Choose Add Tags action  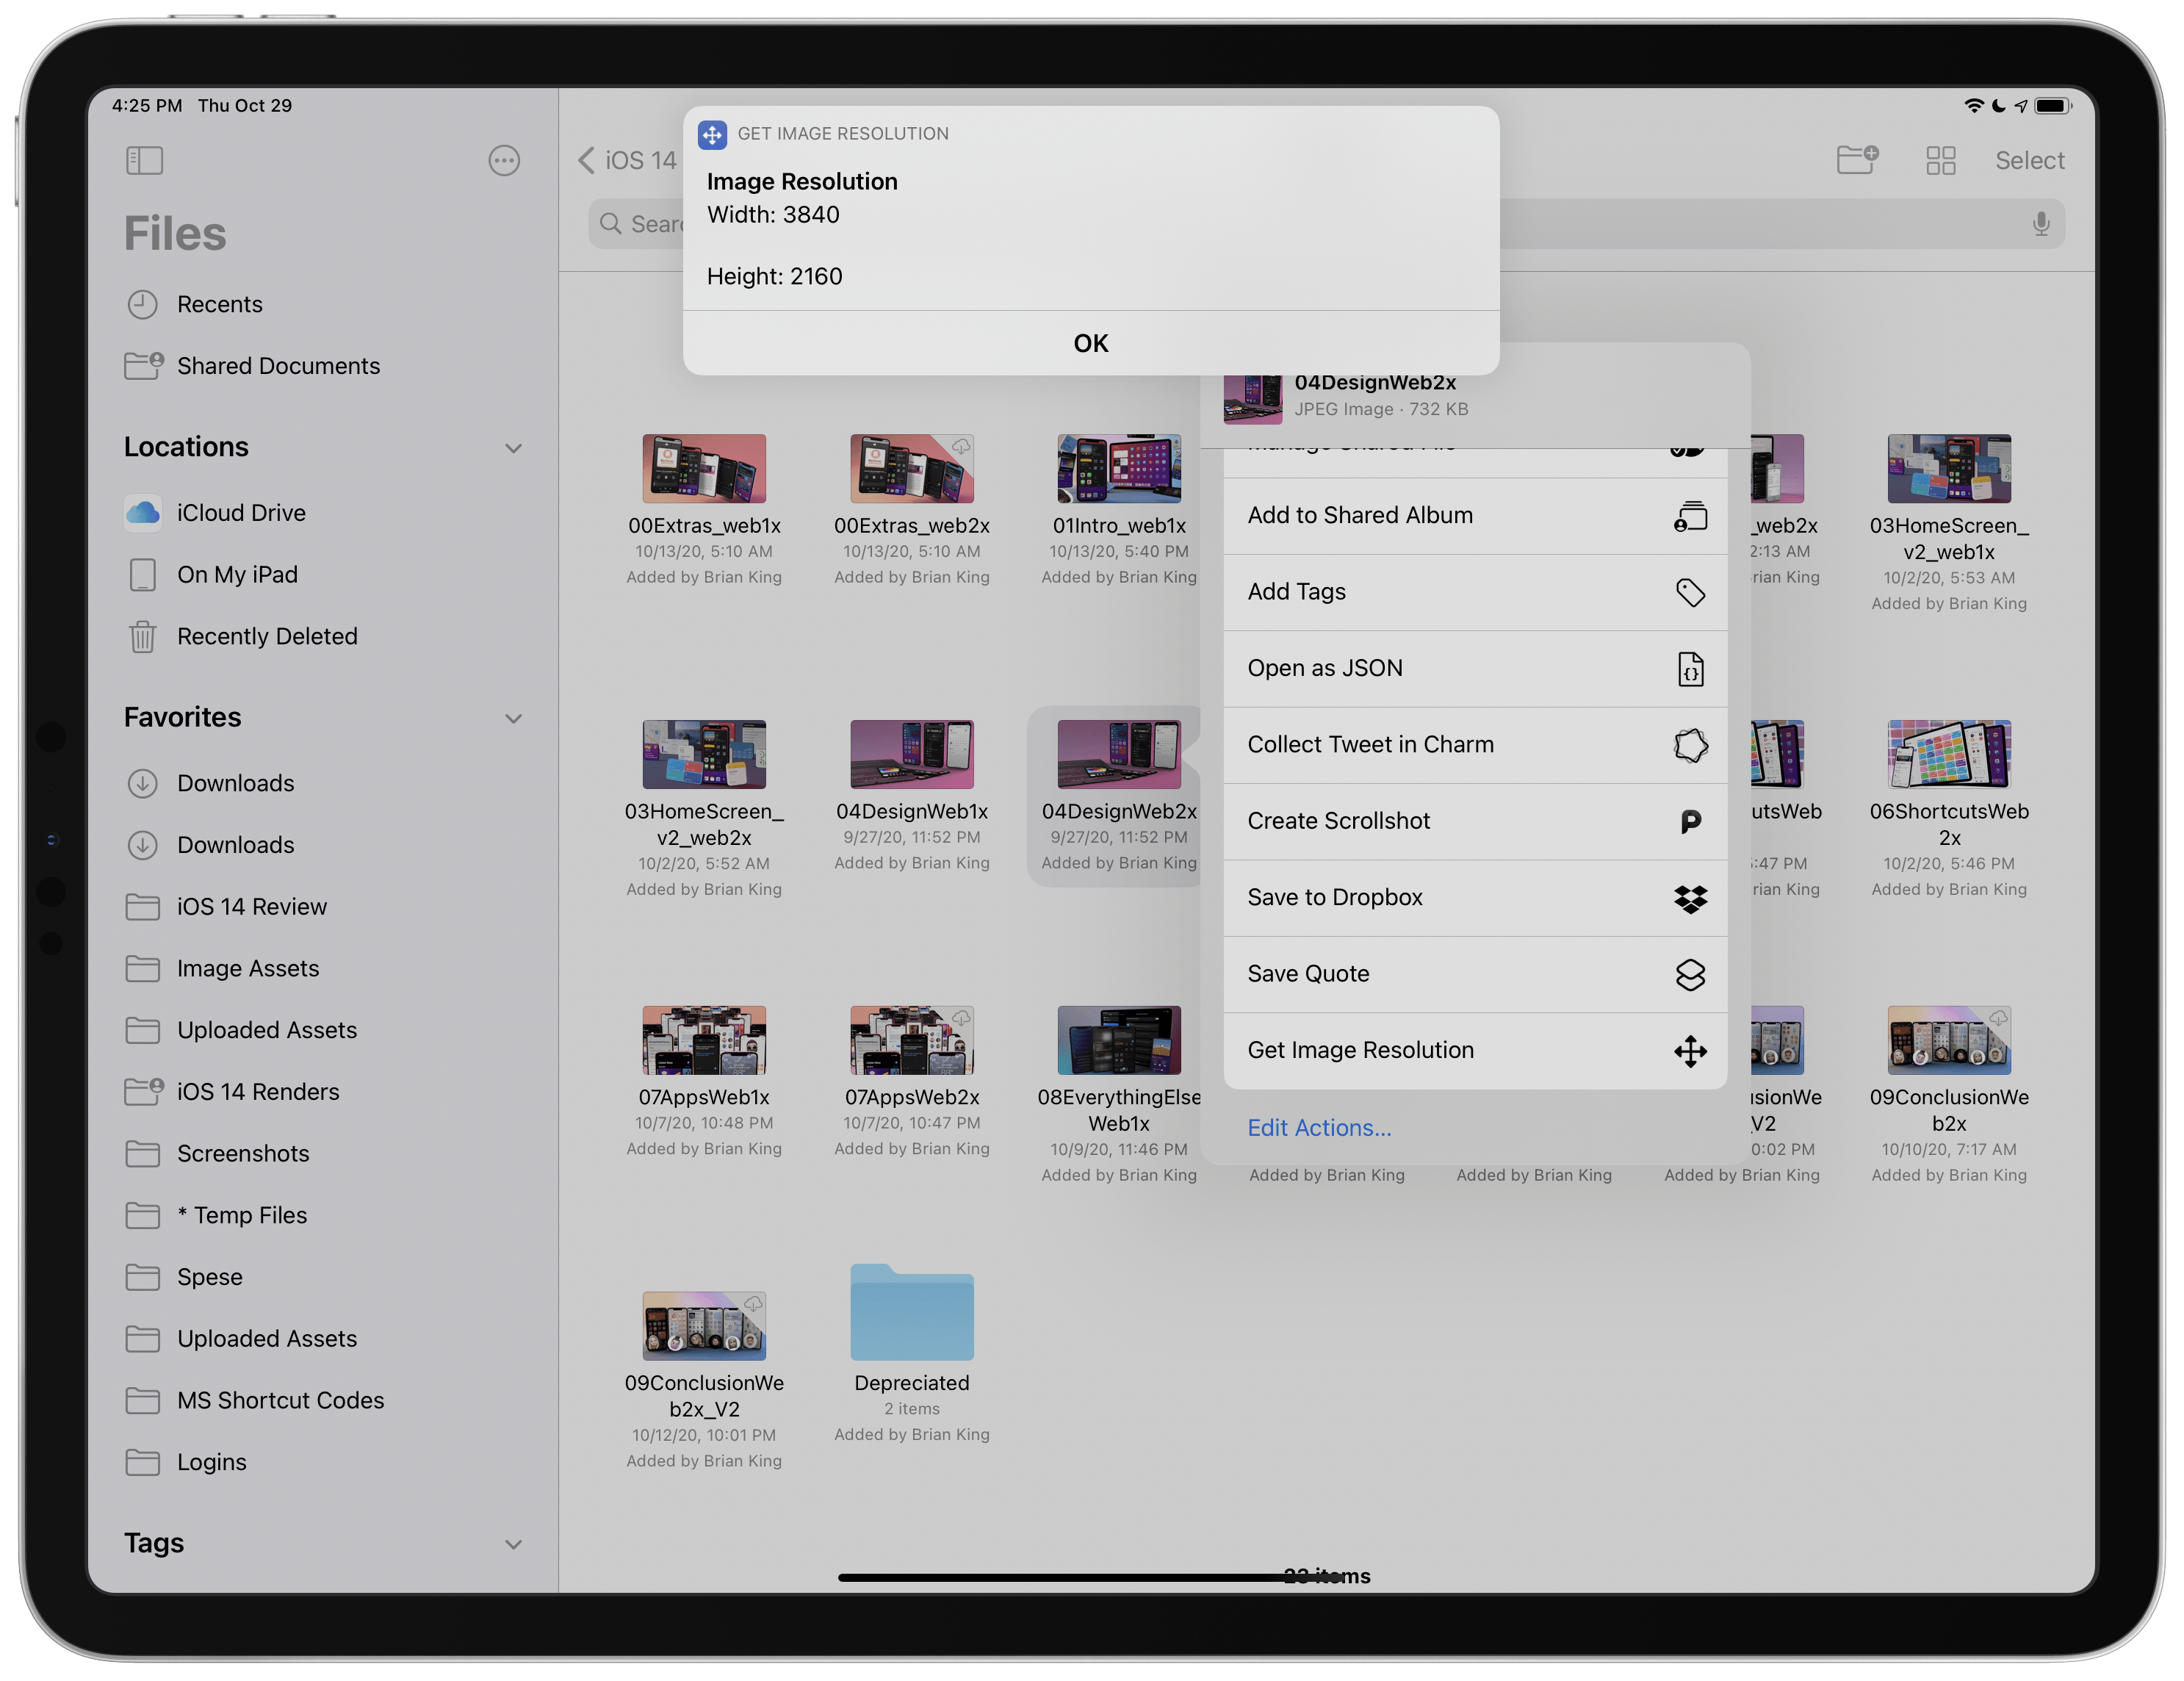click(1475, 592)
